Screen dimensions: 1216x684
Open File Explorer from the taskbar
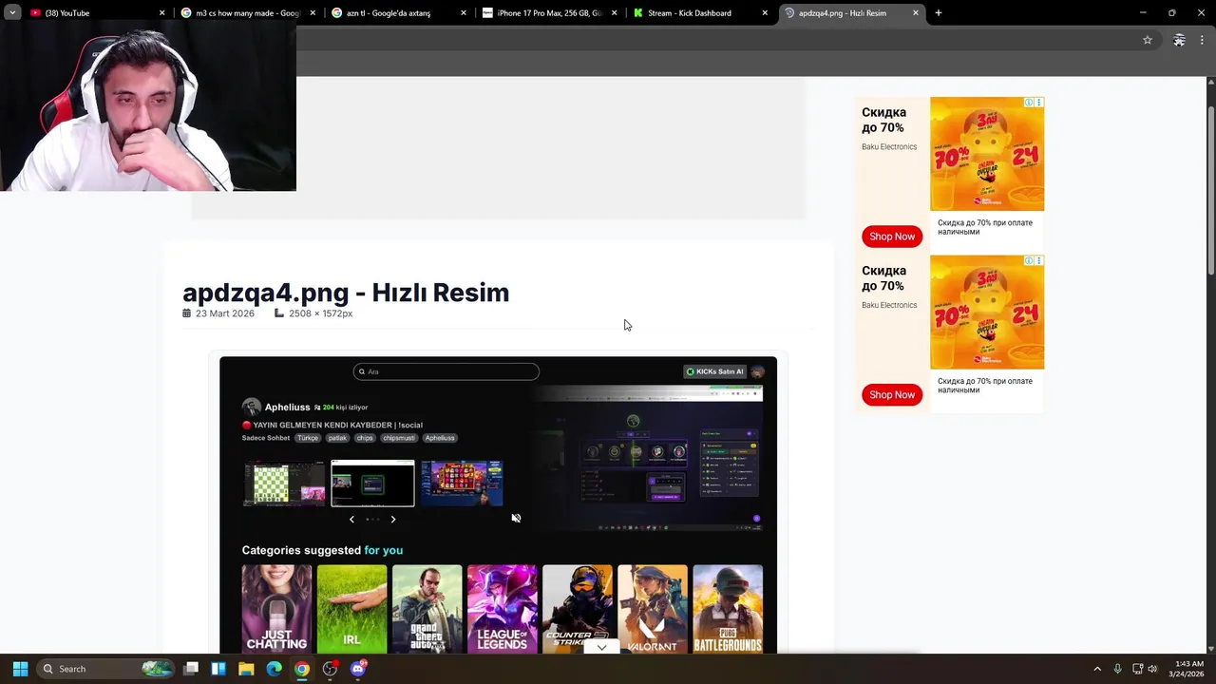pos(246,669)
